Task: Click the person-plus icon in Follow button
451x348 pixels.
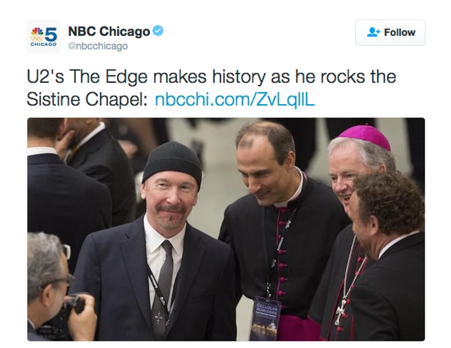Action: 373,32
